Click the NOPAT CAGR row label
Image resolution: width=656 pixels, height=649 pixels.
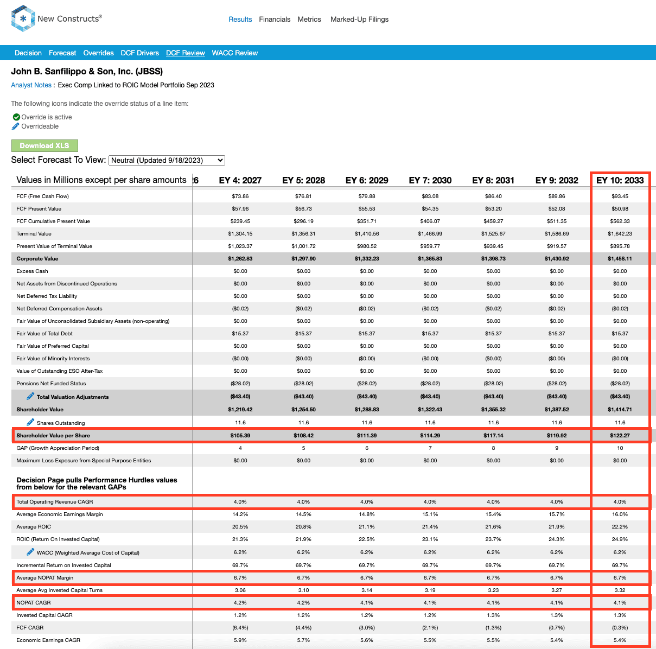point(33,602)
